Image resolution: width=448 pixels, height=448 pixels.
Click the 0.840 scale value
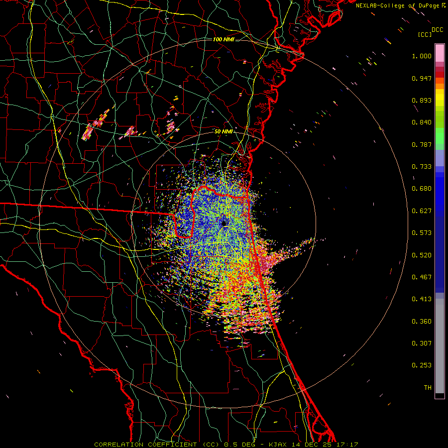422,122
